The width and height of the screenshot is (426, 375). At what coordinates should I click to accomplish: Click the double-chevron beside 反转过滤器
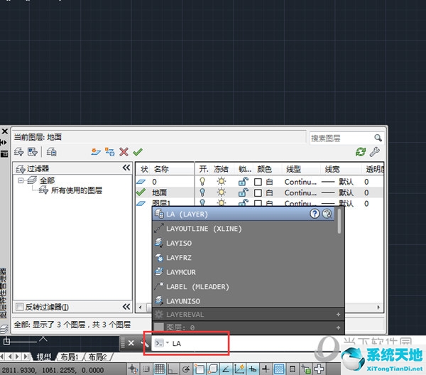126,307
